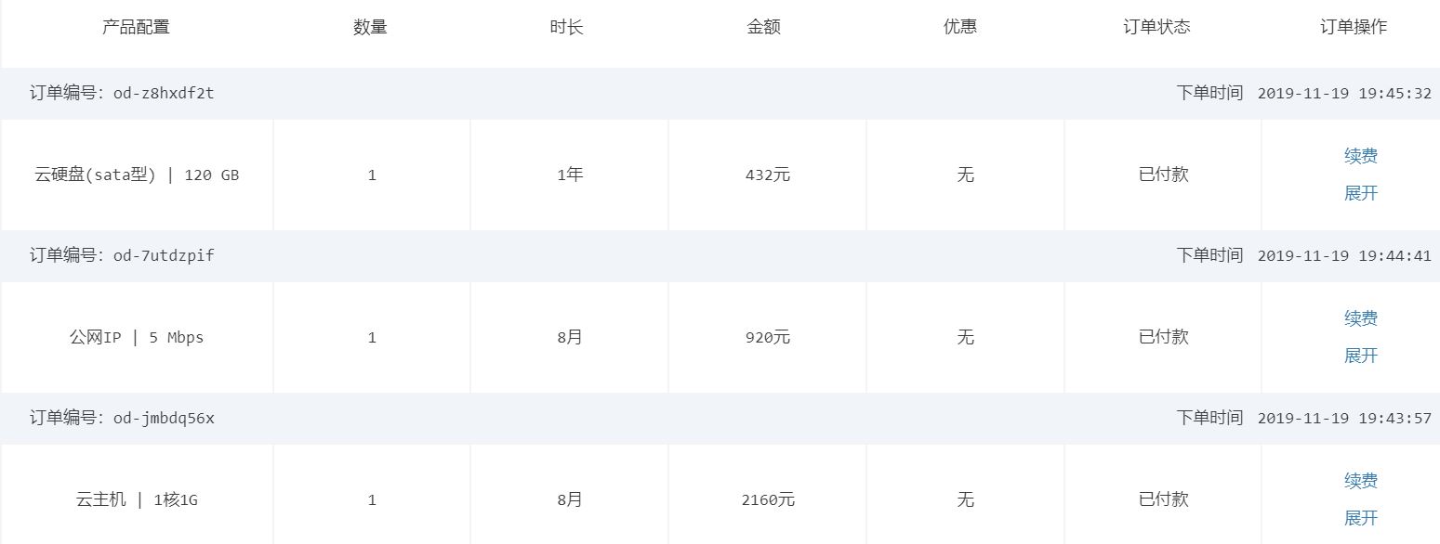Expand the 云硬盘 order with 展开
The image size is (1440, 544).
pos(1360,193)
